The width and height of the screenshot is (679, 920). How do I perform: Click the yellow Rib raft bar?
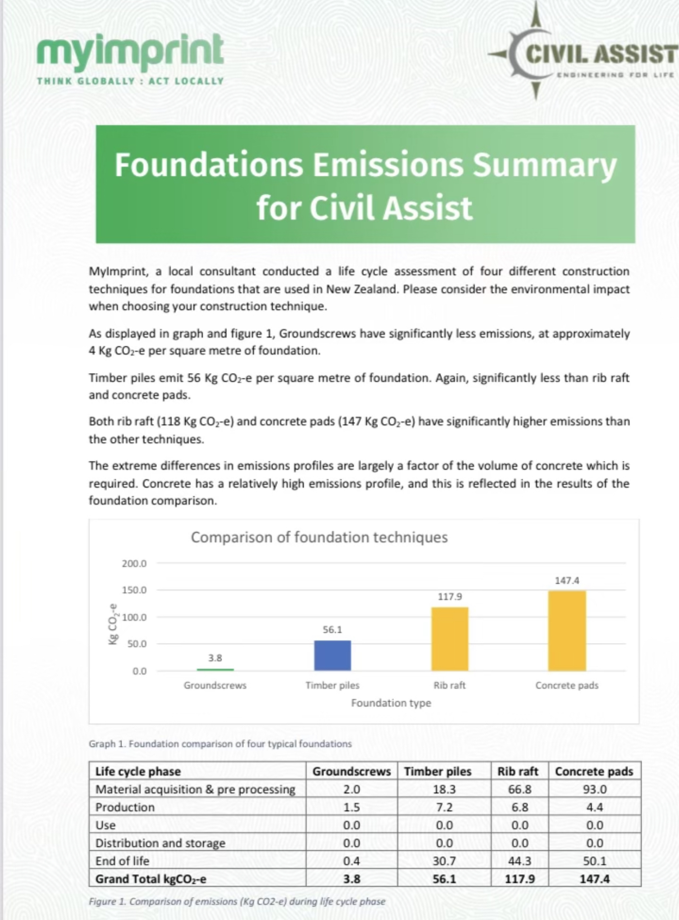tap(450, 639)
